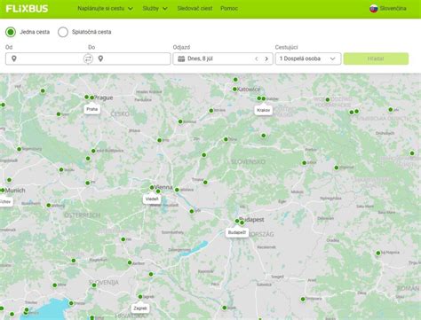Click the Slovak flag icon
The width and height of the screenshot is (421, 320).
[374, 9]
